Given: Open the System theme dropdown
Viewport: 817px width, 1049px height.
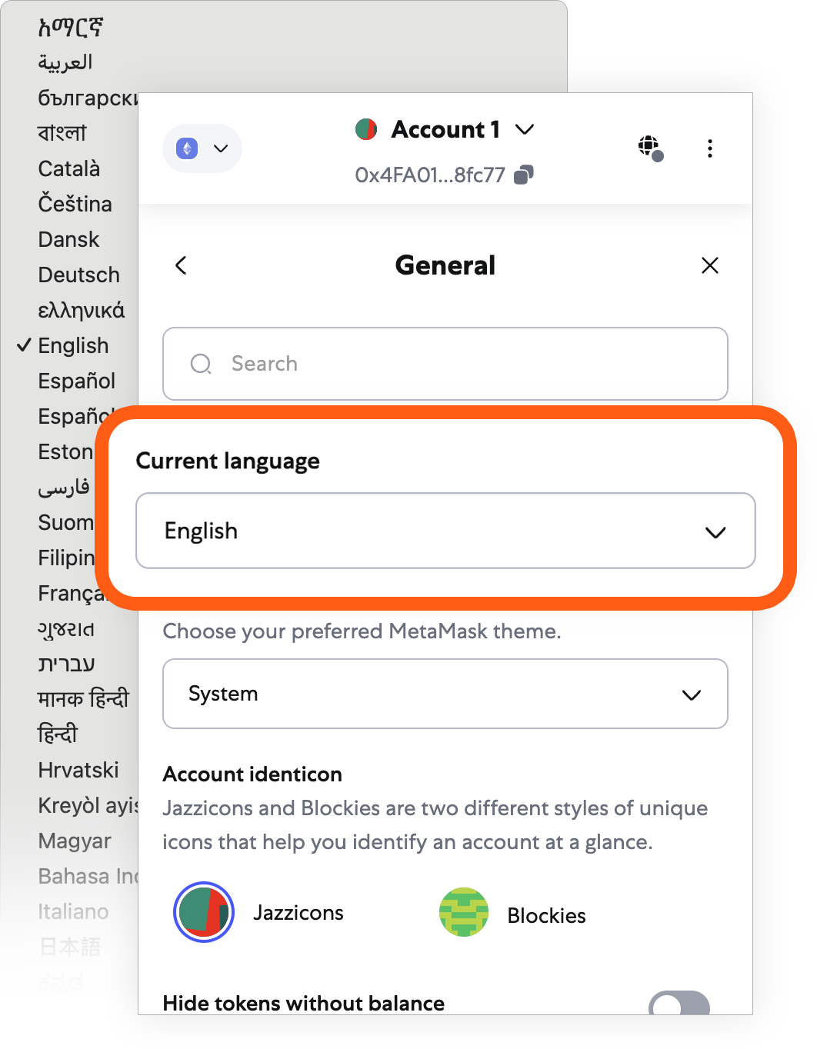Looking at the screenshot, I should coord(445,694).
